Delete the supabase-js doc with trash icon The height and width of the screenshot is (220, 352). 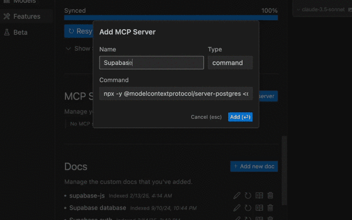(x=270, y=196)
